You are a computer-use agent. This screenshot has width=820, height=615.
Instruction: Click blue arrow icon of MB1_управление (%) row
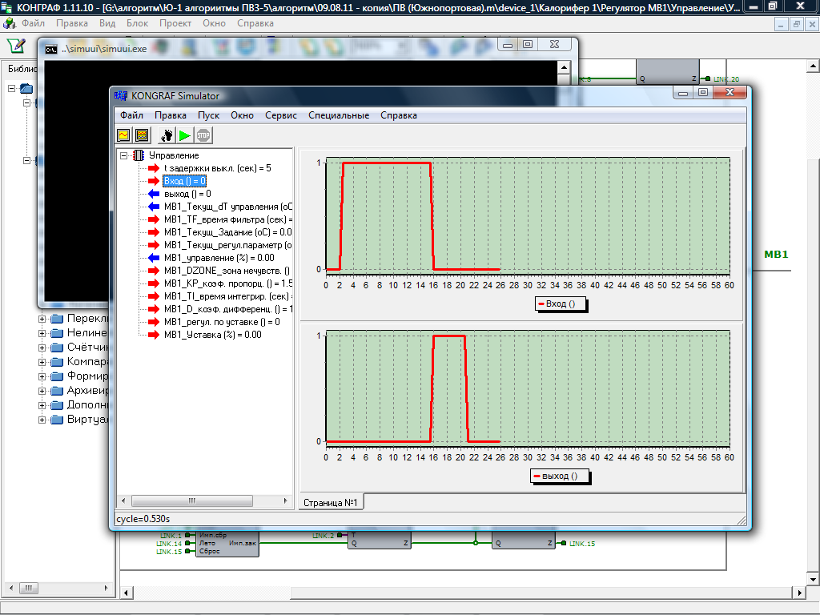(154, 258)
